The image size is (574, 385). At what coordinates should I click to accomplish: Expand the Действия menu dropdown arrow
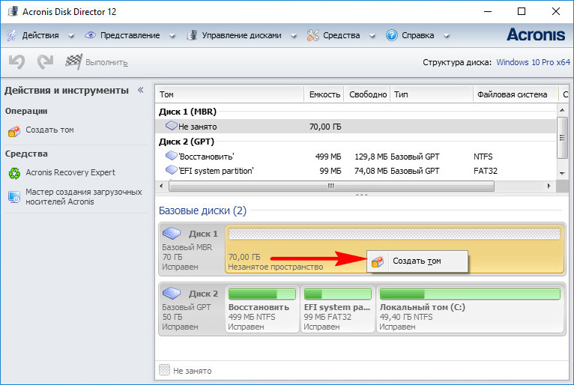(71, 36)
